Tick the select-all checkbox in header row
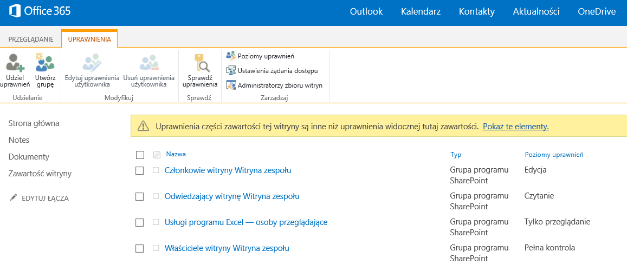This screenshot has width=627, height=278. click(x=140, y=155)
